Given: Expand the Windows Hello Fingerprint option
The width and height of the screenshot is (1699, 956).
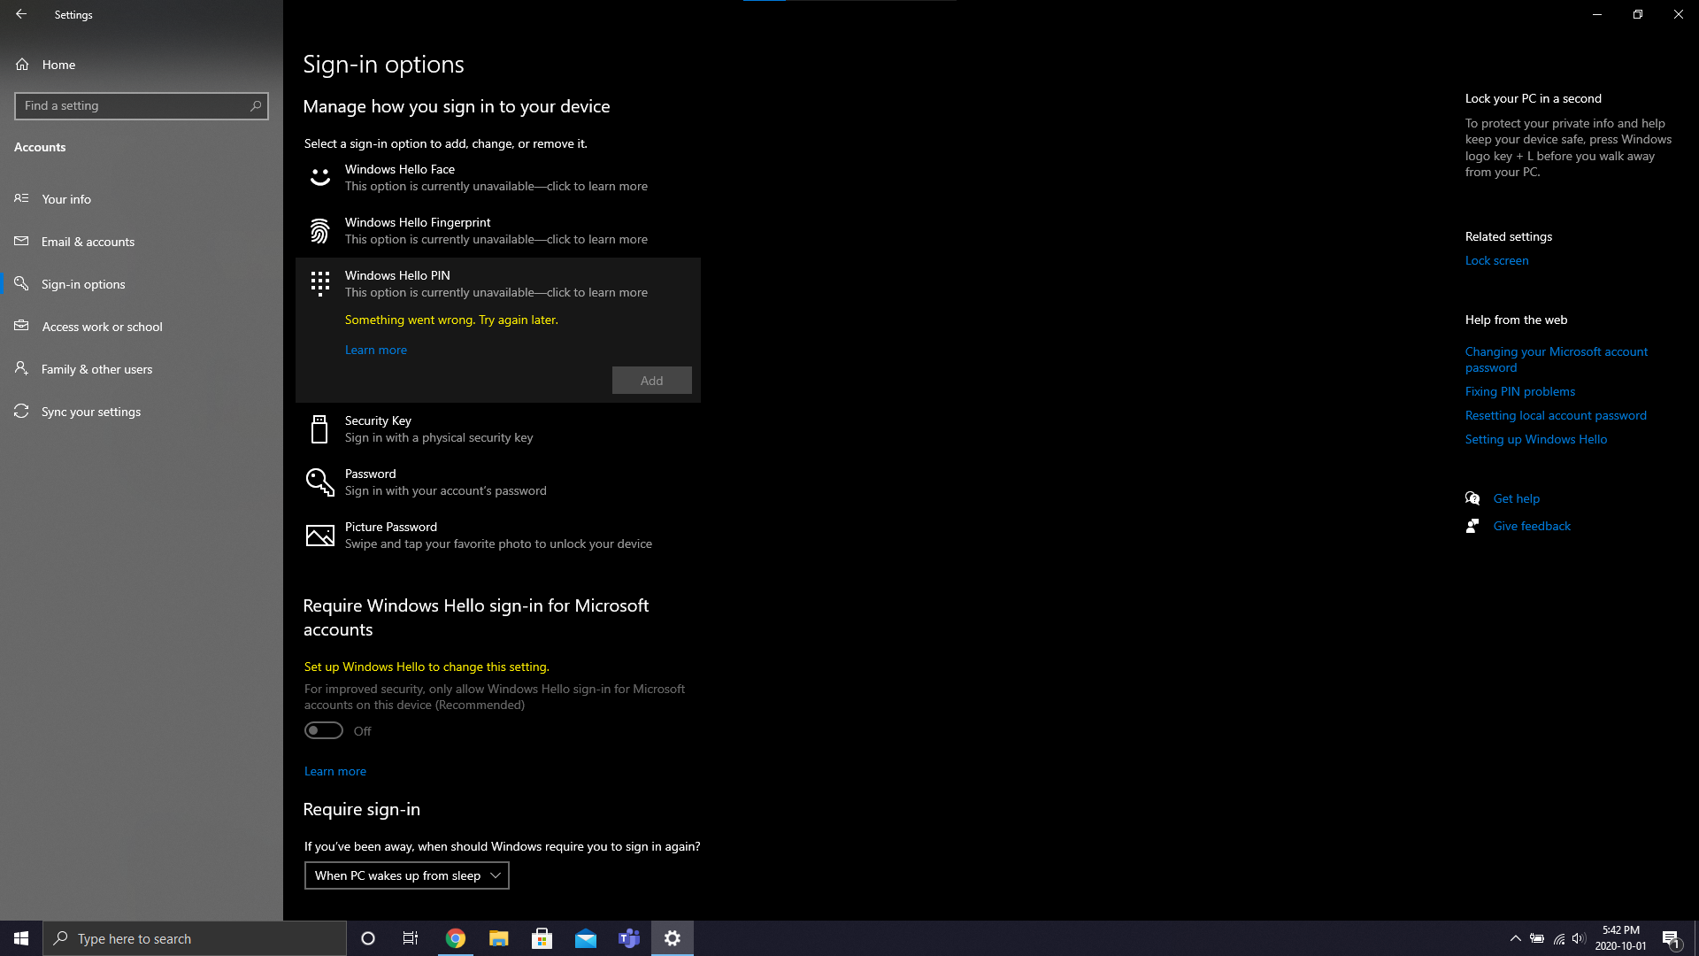Looking at the screenshot, I should [498, 231].
